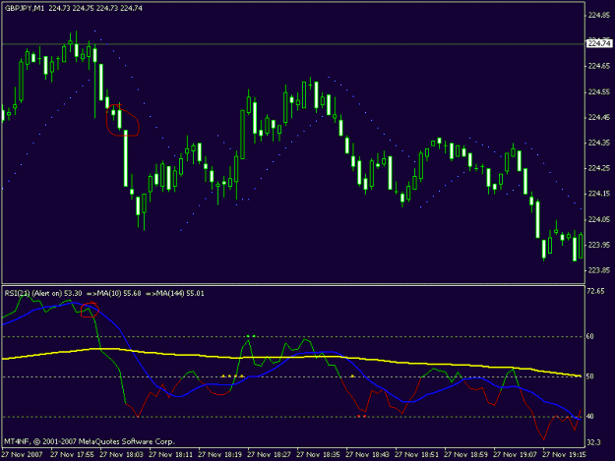Click the 223.85 price axis label

[x=599, y=270]
